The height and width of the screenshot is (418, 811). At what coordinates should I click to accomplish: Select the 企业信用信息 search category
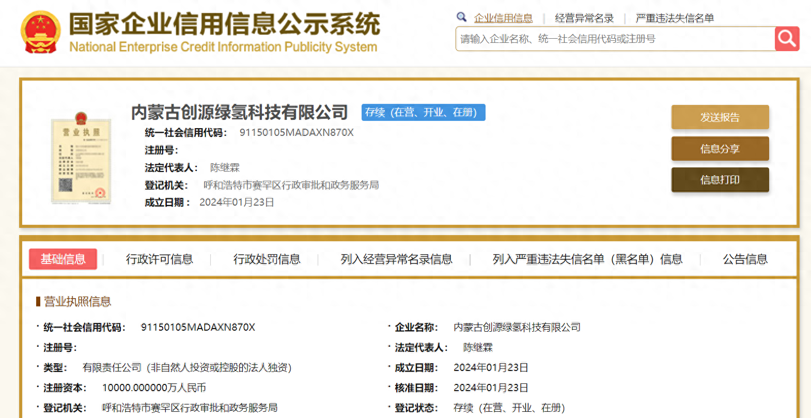coord(503,18)
